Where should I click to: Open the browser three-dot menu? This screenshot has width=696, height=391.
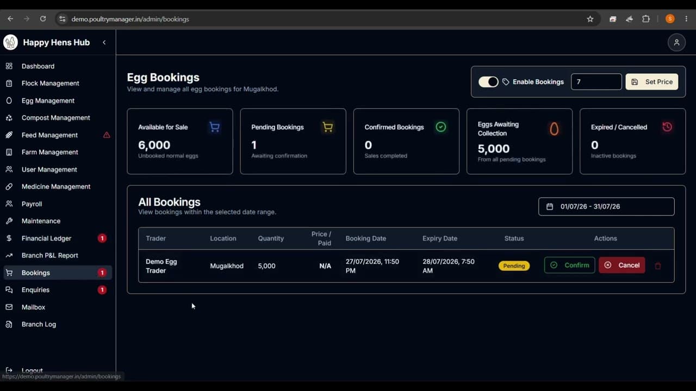click(x=687, y=19)
